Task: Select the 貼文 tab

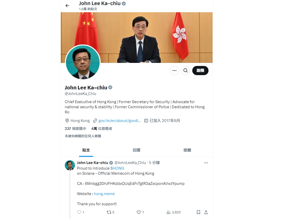Action: coord(86,150)
